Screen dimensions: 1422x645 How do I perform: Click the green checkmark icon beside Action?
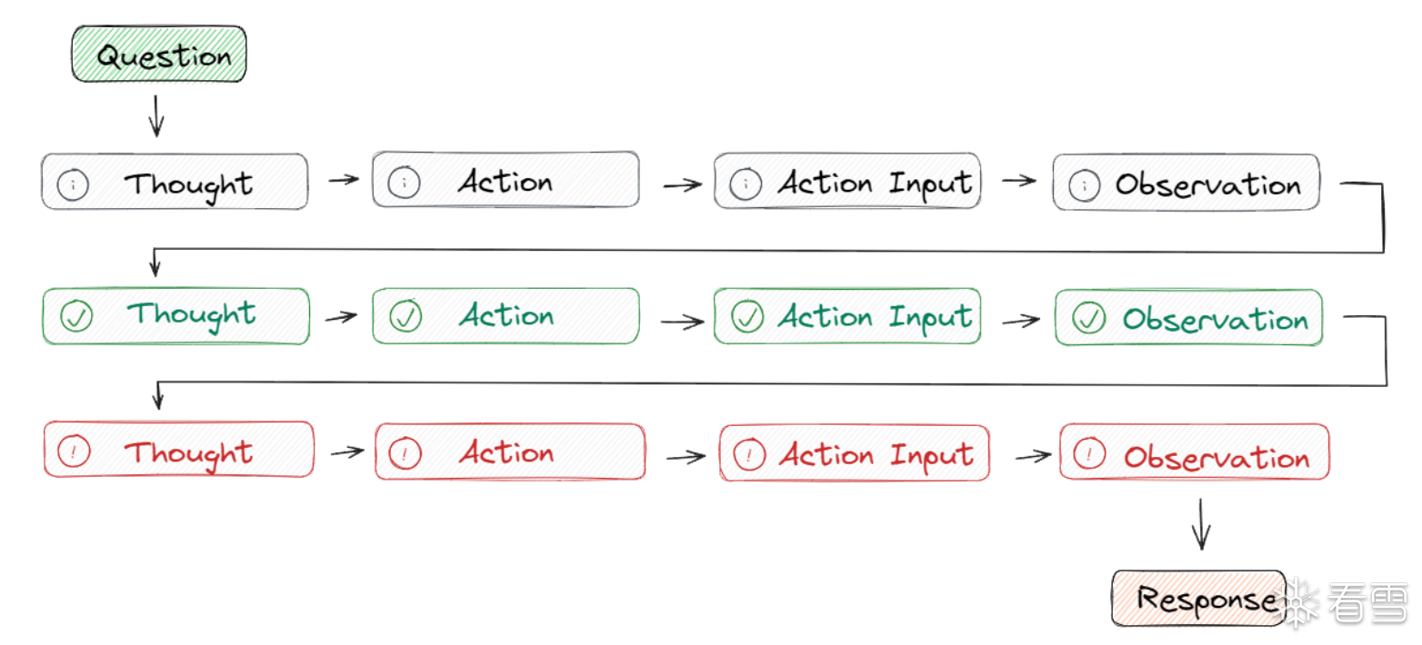click(x=405, y=317)
